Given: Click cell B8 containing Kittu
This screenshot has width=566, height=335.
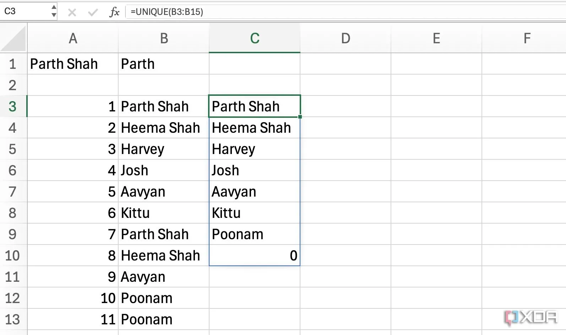Looking at the screenshot, I should [x=164, y=213].
